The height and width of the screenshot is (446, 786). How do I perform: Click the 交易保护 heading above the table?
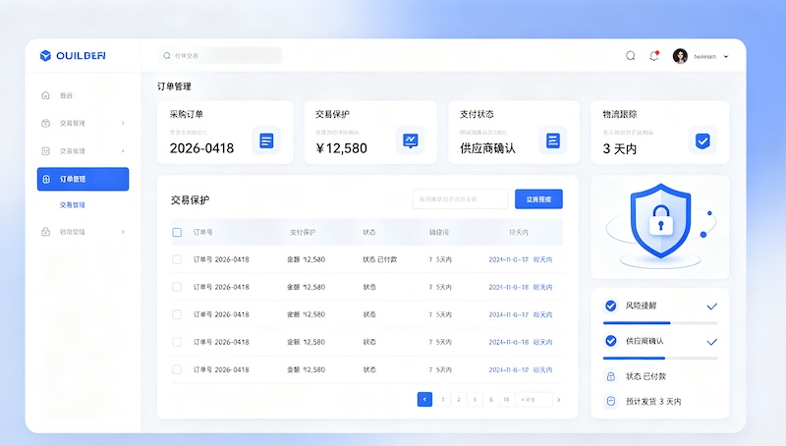point(190,200)
